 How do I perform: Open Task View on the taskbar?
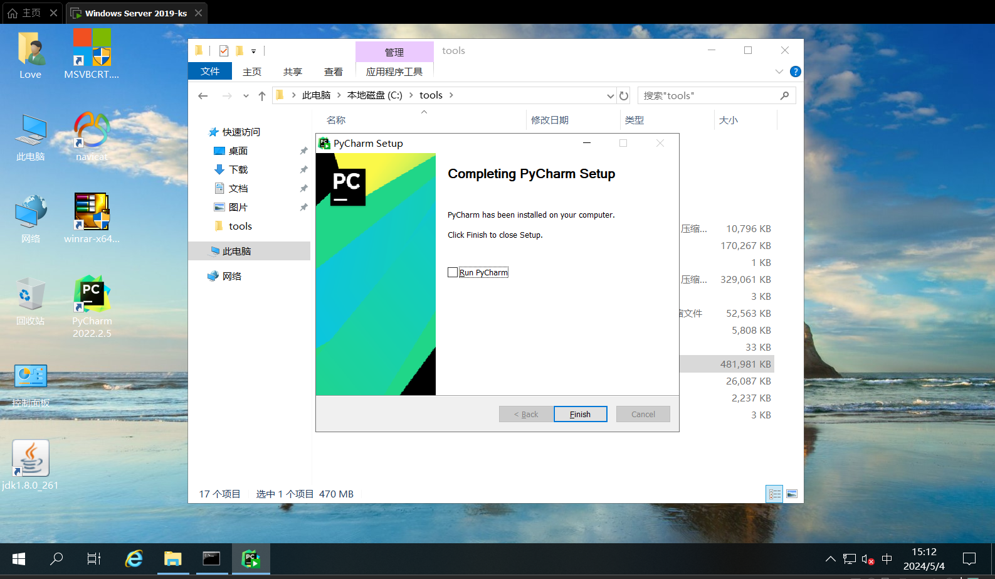point(94,558)
